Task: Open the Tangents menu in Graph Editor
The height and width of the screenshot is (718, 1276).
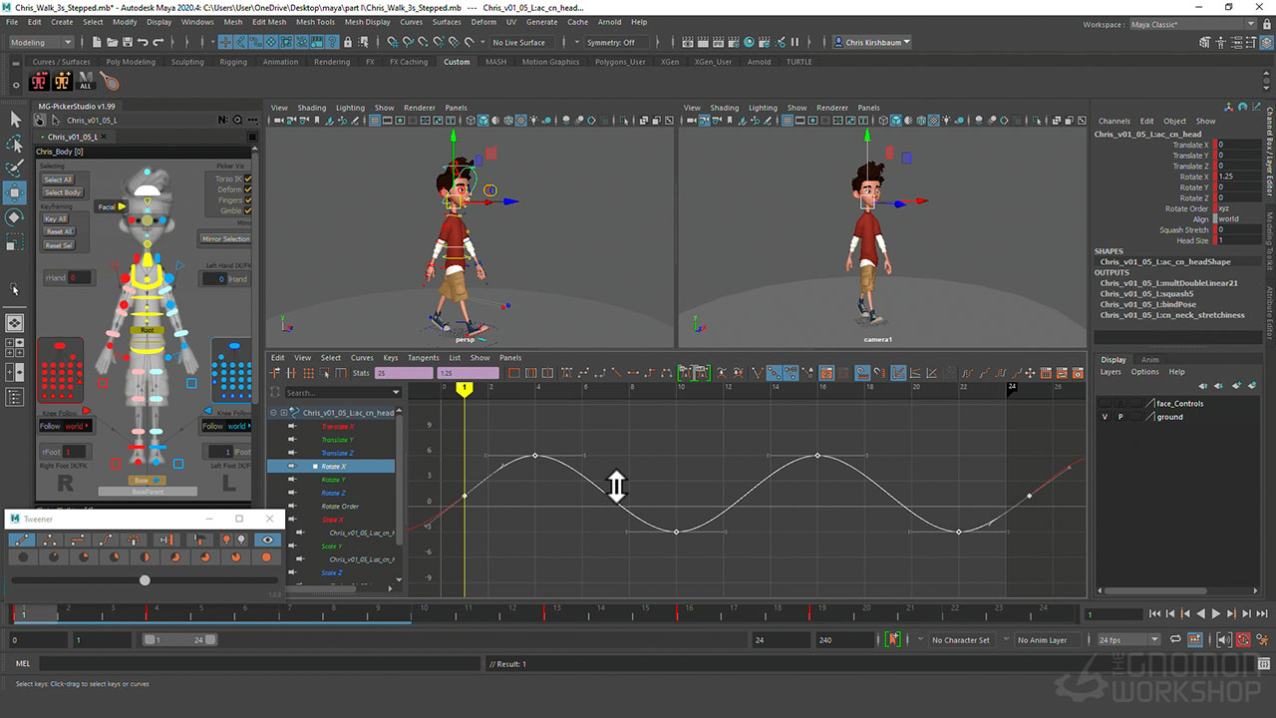Action: (423, 358)
